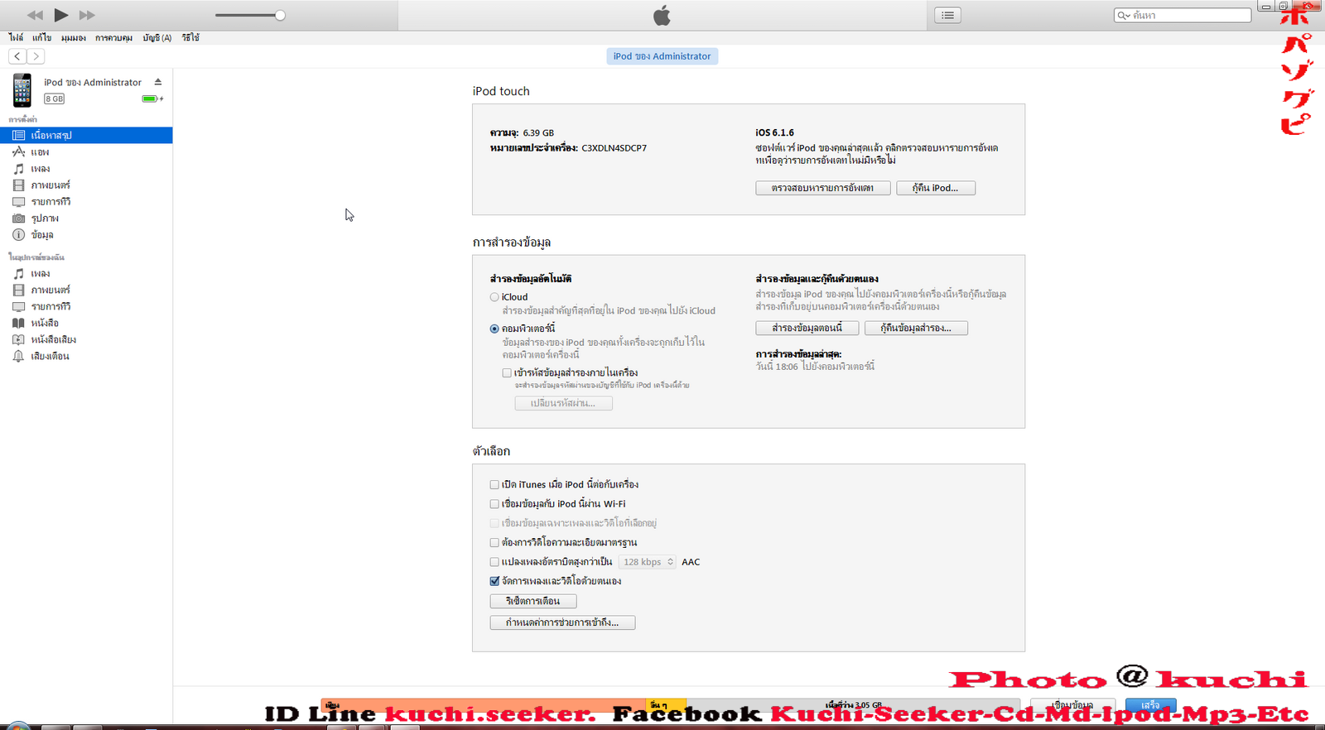Select the iCloud backup radio button
1325x730 pixels.
pyautogui.click(x=494, y=297)
